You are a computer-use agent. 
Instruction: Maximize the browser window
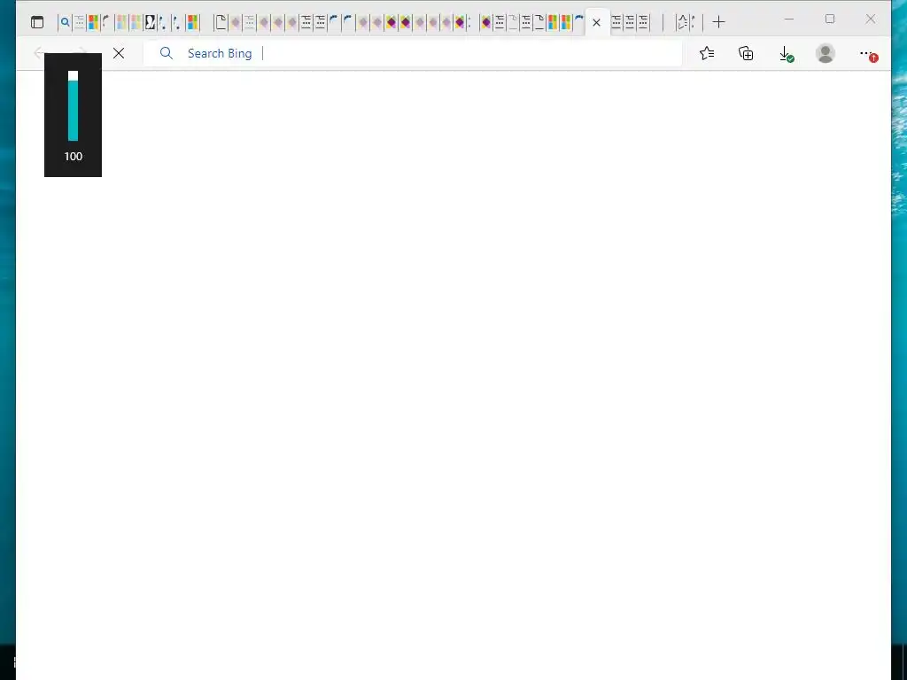point(830,19)
